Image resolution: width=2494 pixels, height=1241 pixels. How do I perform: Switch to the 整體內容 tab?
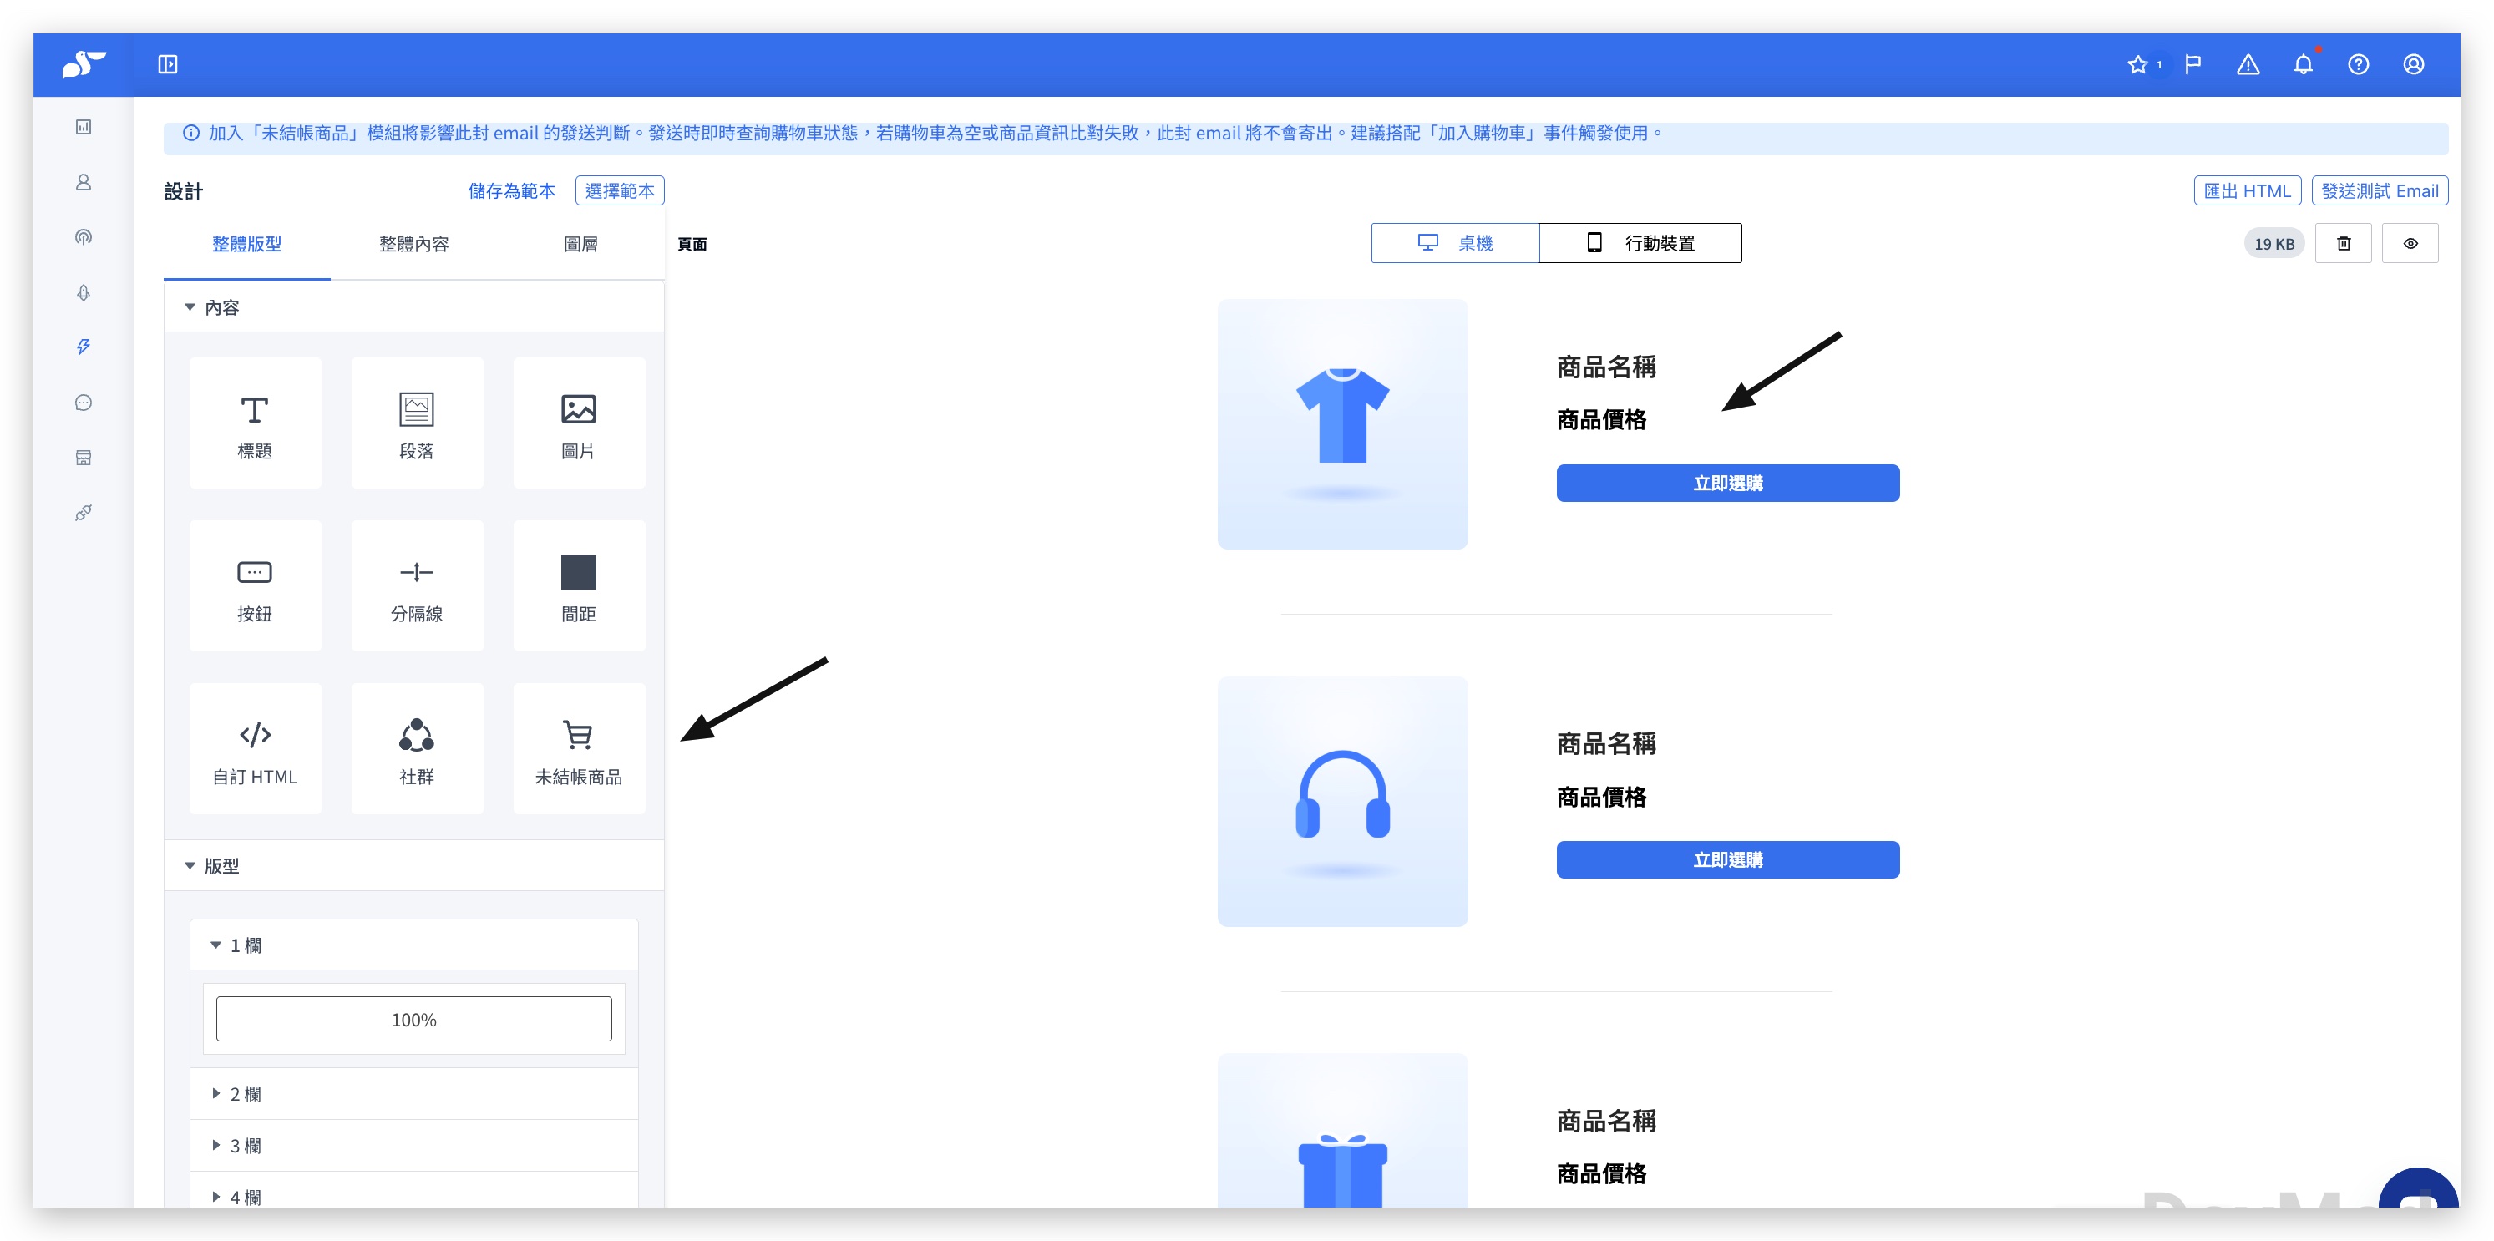(x=413, y=244)
